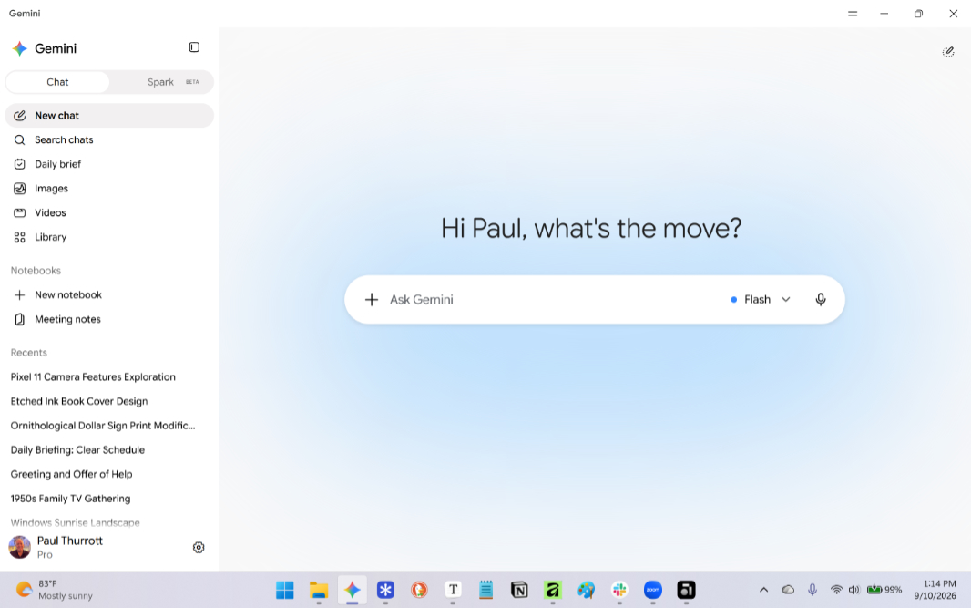Open the Typora T icon in taskbar

[x=453, y=590]
